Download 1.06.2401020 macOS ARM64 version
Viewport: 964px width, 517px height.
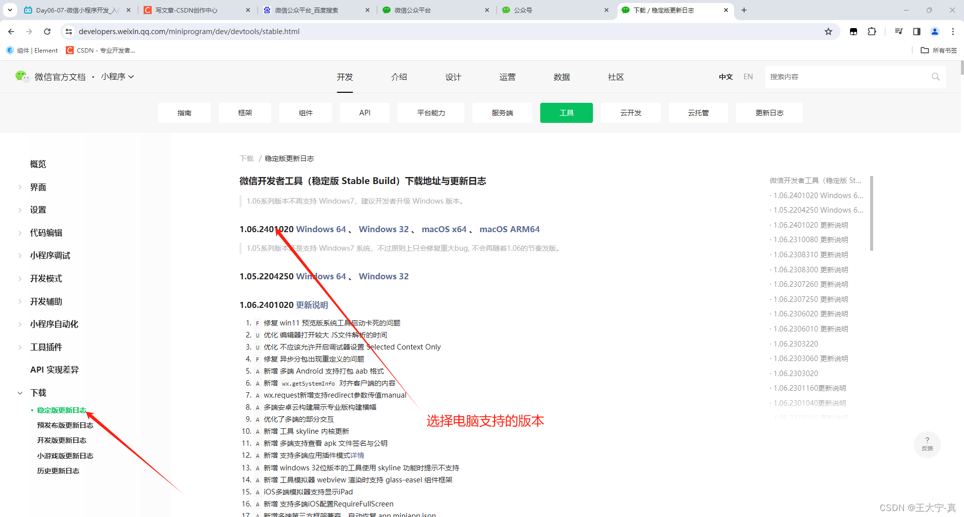click(x=510, y=229)
